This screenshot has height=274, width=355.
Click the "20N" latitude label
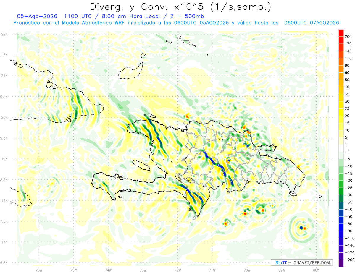tap(4, 117)
